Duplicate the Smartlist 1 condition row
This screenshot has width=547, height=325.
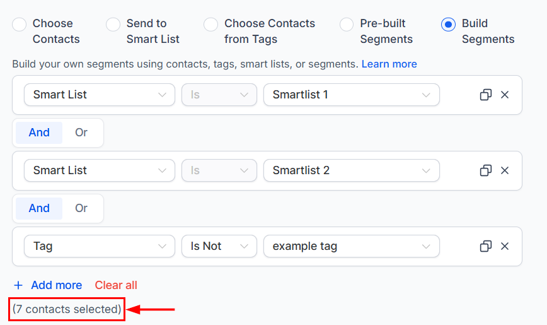(486, 95)
